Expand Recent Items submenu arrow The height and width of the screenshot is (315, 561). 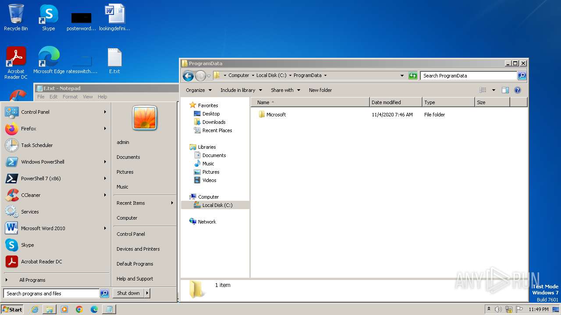(172, 203)
